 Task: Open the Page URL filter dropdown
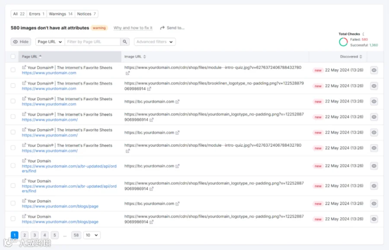click(50, 41)
